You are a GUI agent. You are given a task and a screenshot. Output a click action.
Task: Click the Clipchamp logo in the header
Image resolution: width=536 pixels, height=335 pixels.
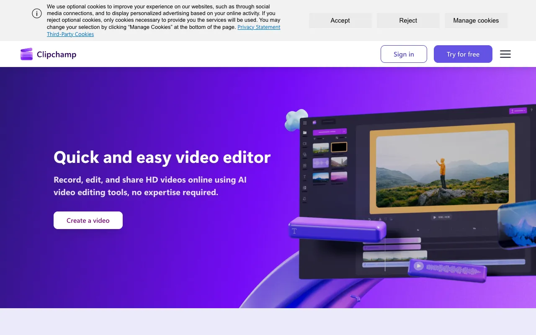tap(48, 54)
